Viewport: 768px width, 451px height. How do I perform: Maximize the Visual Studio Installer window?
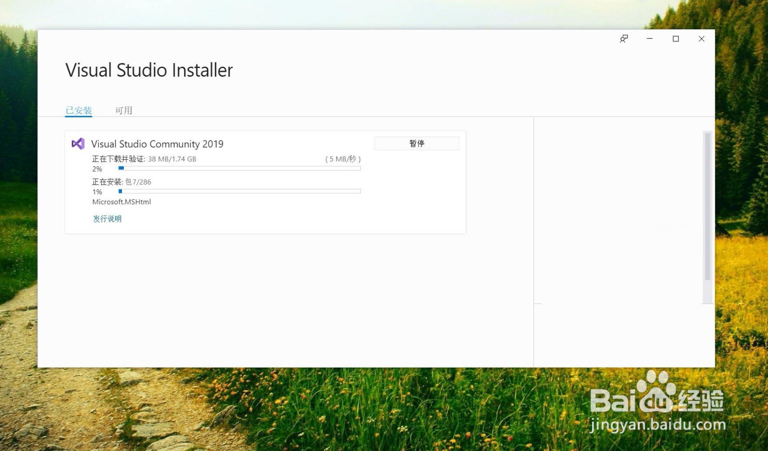click(676, 39)
